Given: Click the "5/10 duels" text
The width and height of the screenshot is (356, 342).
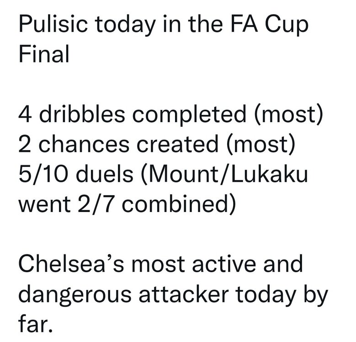Looking at the screenshot, I should coord(76,174).
